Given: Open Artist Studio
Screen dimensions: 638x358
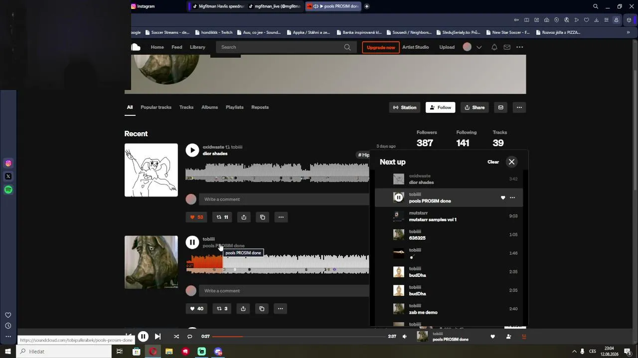Looking at the screenshot, I should click(x=416, y=47).
